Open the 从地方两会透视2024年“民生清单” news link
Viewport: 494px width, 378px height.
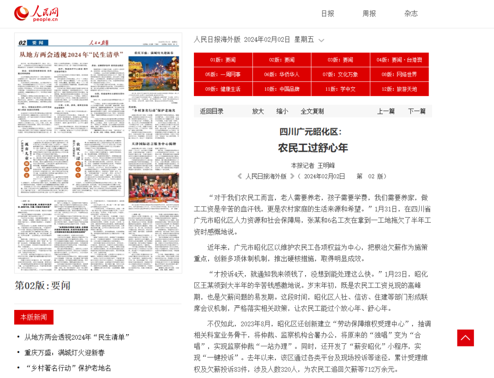click(x=77, y=337)
